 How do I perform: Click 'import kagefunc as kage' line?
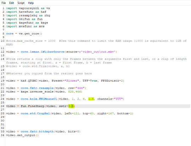(27, 23)
